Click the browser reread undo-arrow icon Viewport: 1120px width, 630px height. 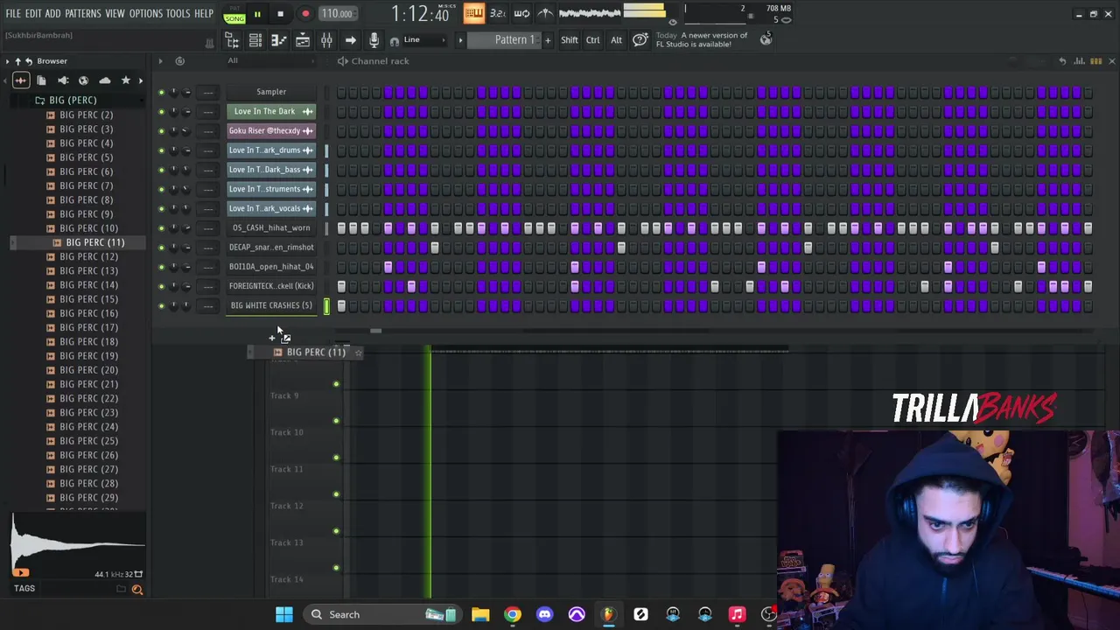click(29, 61)
